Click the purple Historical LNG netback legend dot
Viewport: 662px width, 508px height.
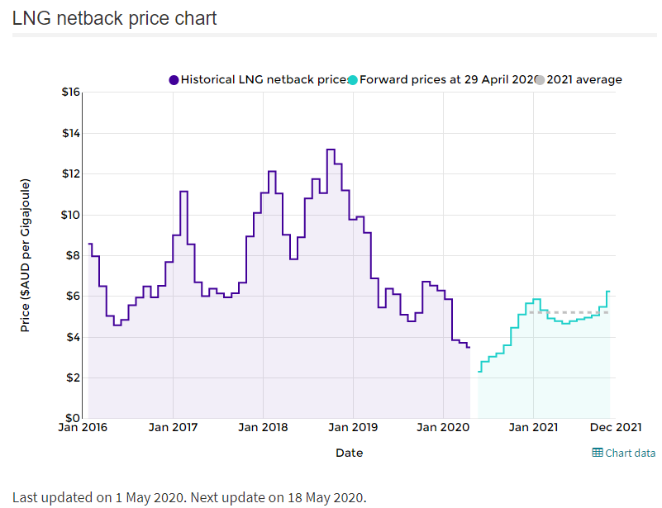[x=174, y=80]
